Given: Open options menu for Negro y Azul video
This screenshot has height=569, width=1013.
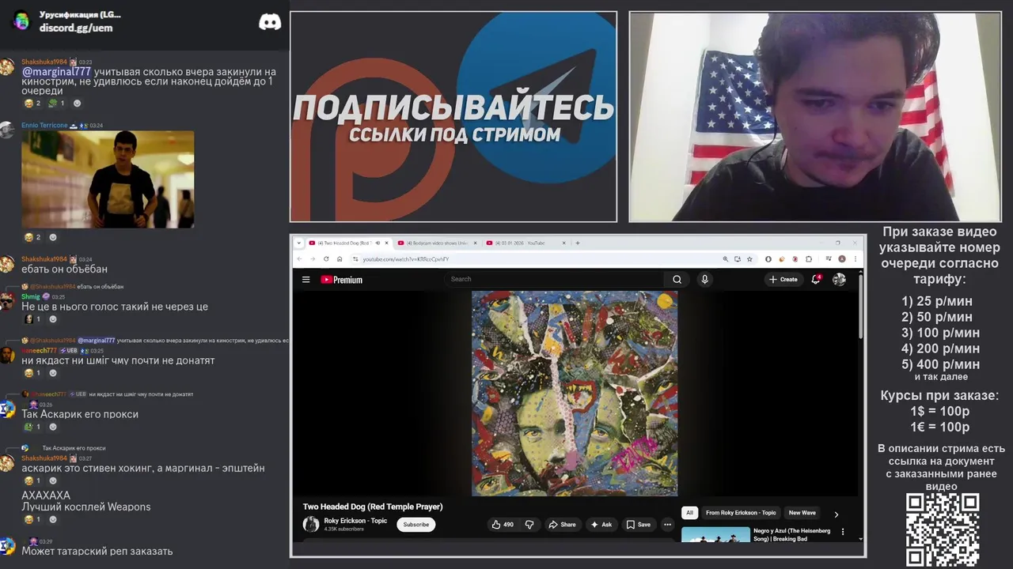Looking at the screenshot, I should (842, 532).
